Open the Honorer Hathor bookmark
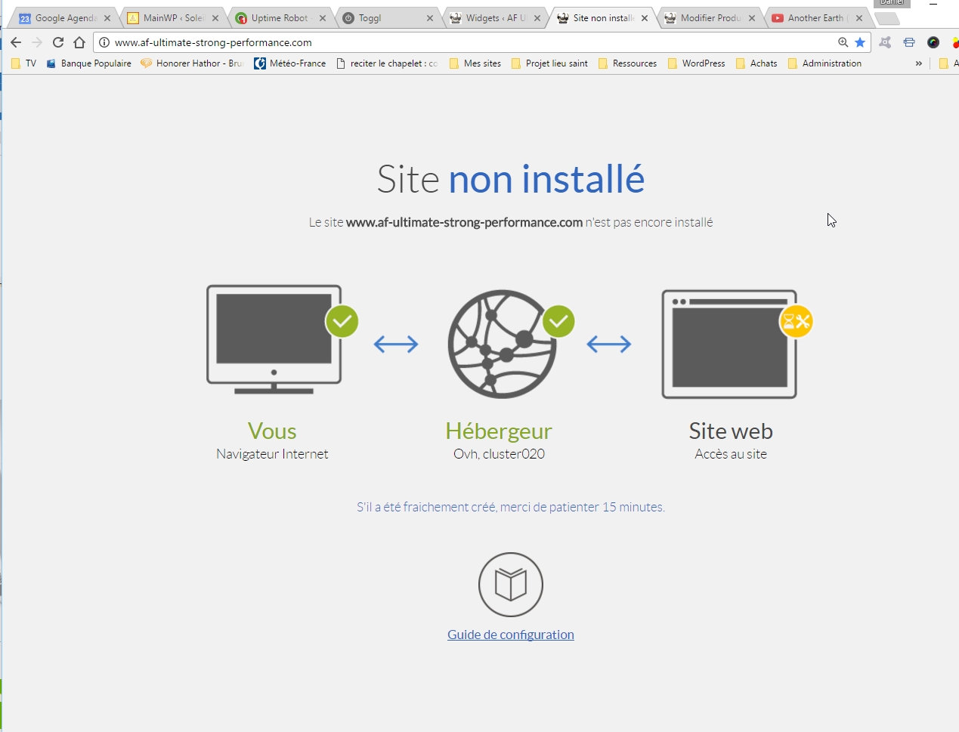Screen dimensions: 959x732 [x=192, y=63]
